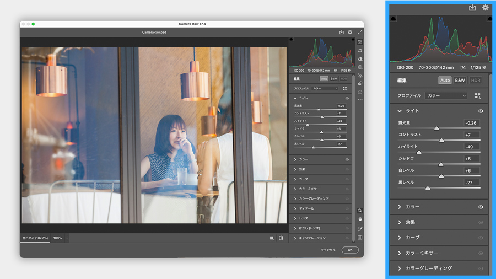Image resolution: width=496 pixels, height=279 pixels.
Task: Open preferences gear in Camera Raw window
Action: point(350,33)
